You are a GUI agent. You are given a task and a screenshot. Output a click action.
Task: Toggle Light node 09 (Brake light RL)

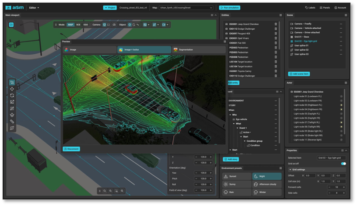coord(341,131)
